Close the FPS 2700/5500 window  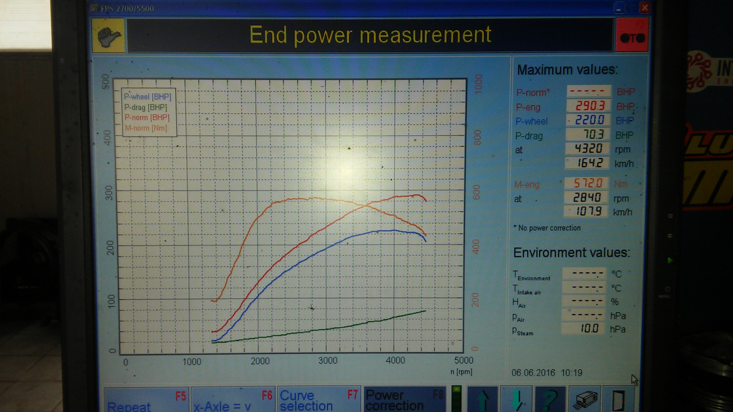(645, 8)
